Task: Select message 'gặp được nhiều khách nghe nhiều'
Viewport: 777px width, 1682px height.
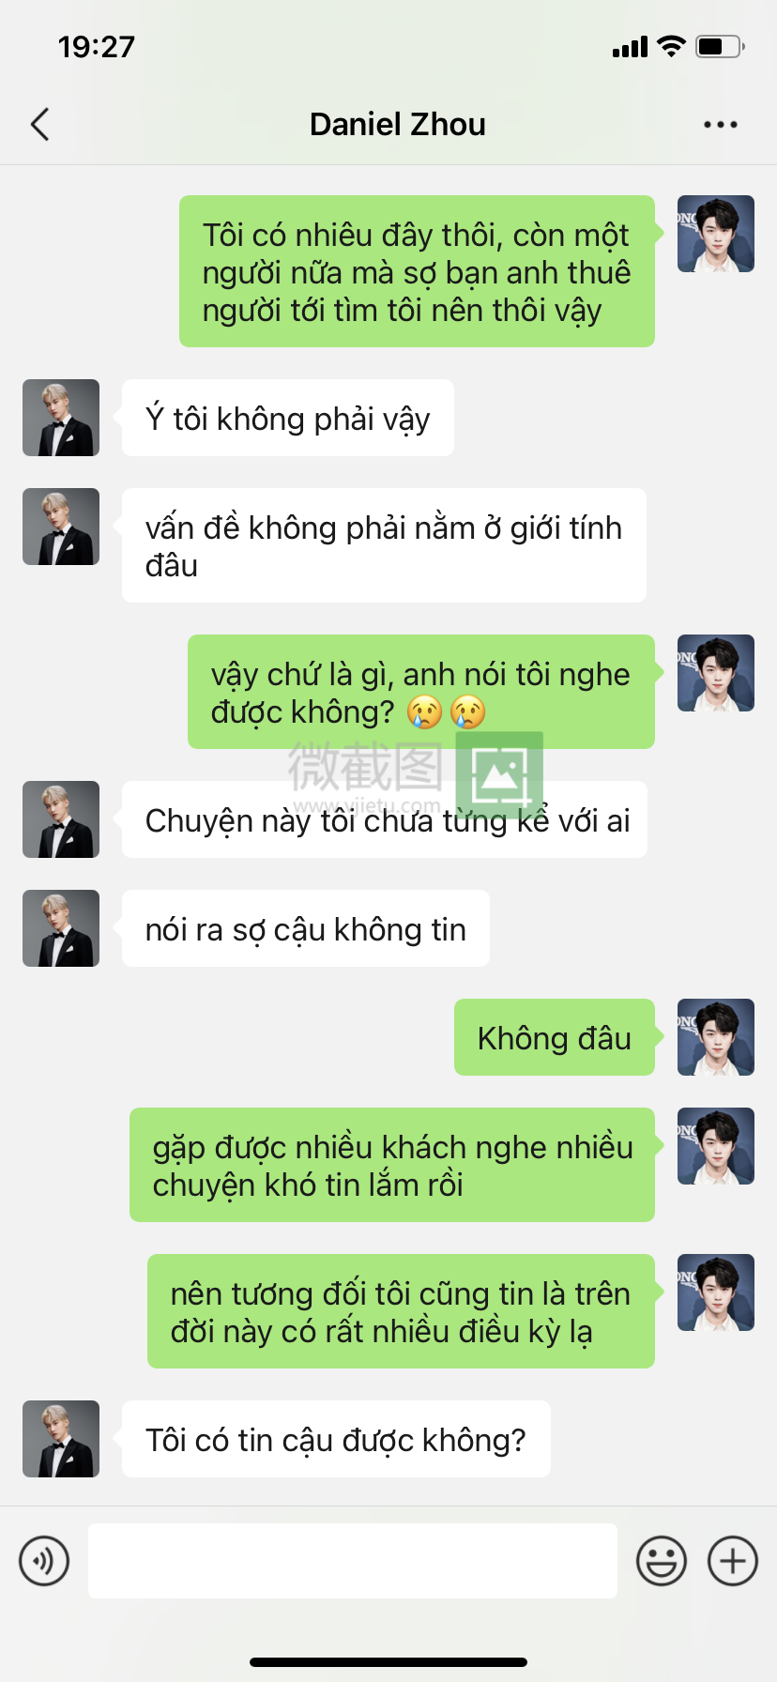Action: (x=392, y=1165)
